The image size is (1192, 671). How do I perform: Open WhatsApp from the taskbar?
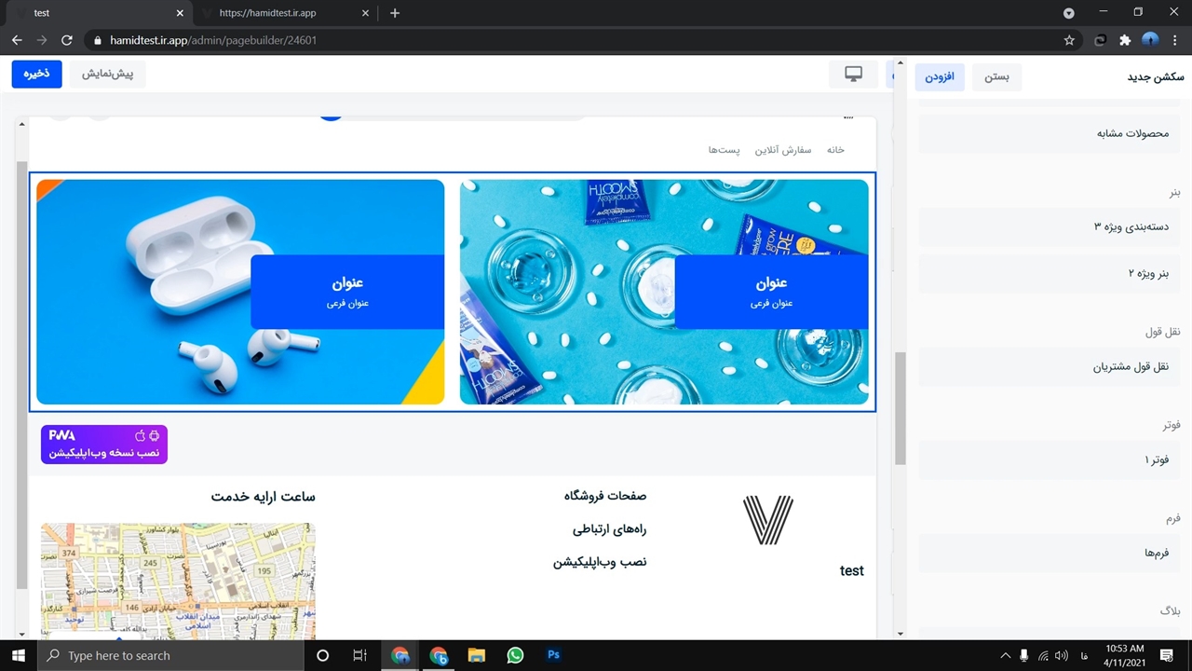[515, 655]
